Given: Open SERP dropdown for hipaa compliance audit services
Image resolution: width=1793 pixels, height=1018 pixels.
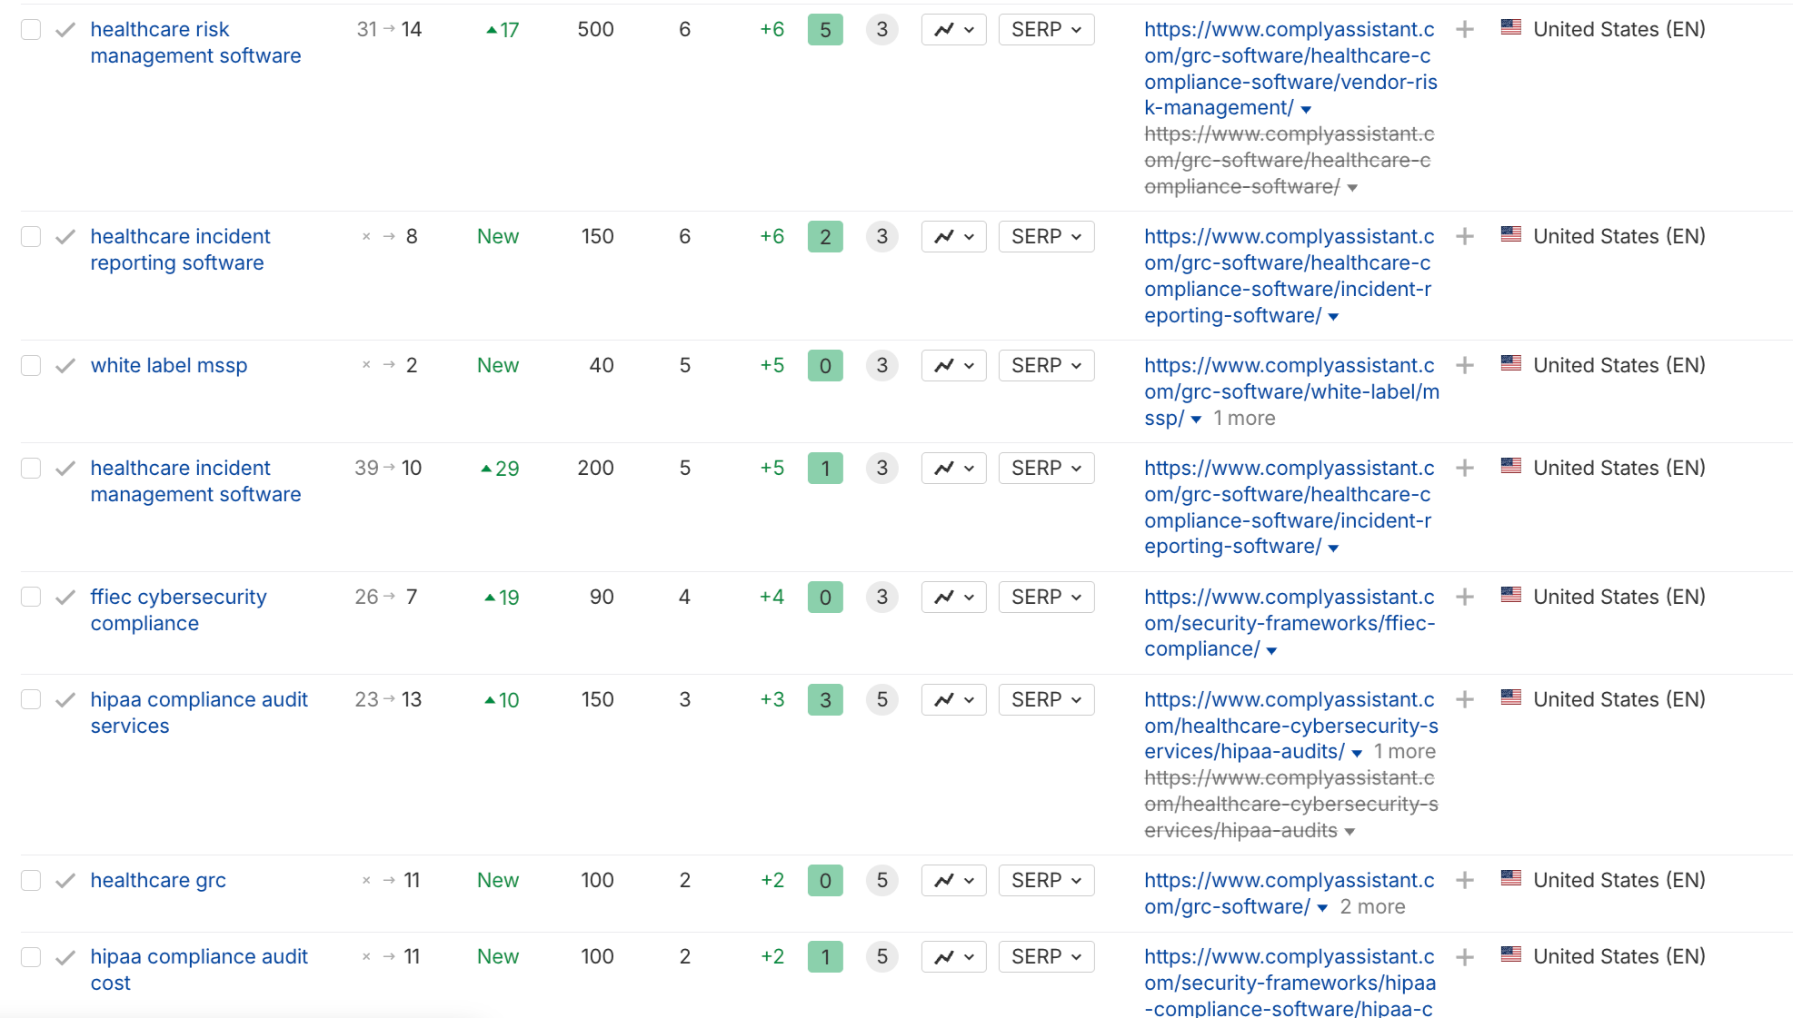Looking at the screenshot, I should pos(1046,700).
